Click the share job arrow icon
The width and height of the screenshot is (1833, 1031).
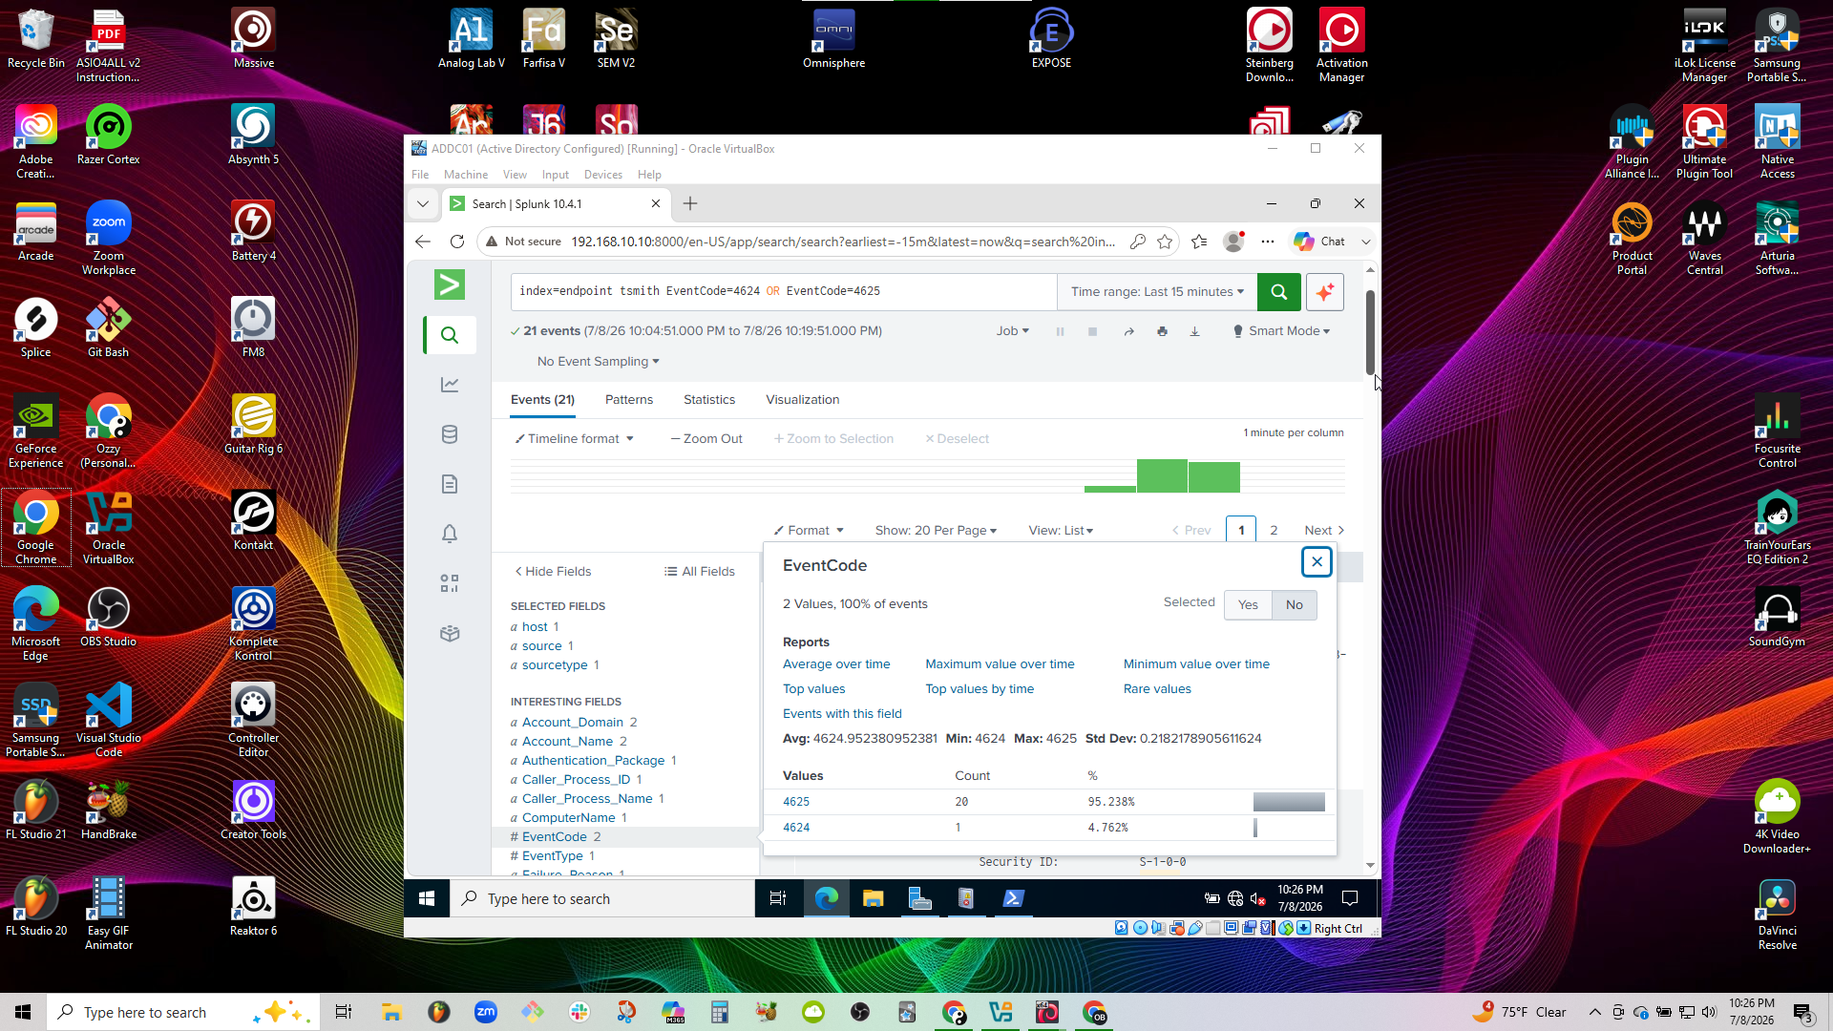pos(1128,331)
